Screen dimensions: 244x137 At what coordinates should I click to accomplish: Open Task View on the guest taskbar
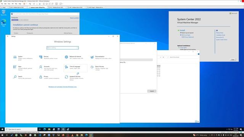40,129
